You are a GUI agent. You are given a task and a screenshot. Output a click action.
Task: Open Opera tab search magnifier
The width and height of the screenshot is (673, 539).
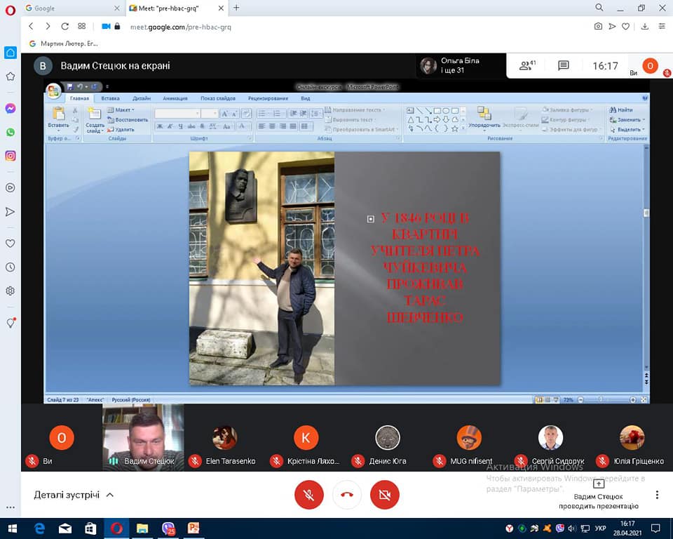point(599,8)
